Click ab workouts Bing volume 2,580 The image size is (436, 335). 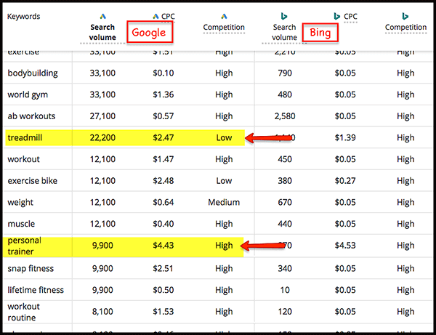[285, 116]
